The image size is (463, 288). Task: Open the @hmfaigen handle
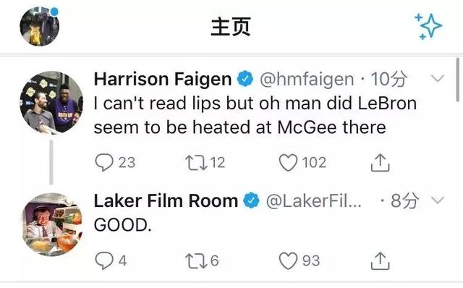(x=307, y=79)
